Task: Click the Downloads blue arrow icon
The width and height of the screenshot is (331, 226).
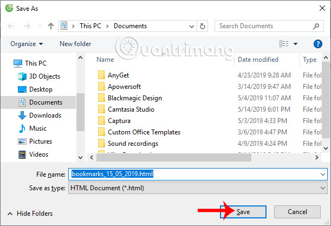Action: [x=22, y=115]
